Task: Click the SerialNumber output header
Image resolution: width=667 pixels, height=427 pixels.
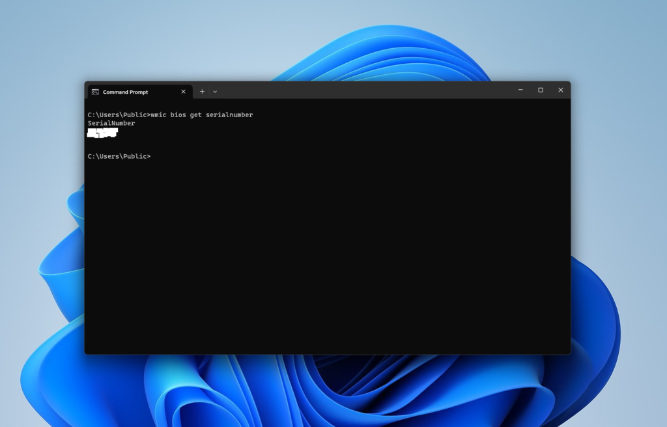Action: (x=111, y=123)
